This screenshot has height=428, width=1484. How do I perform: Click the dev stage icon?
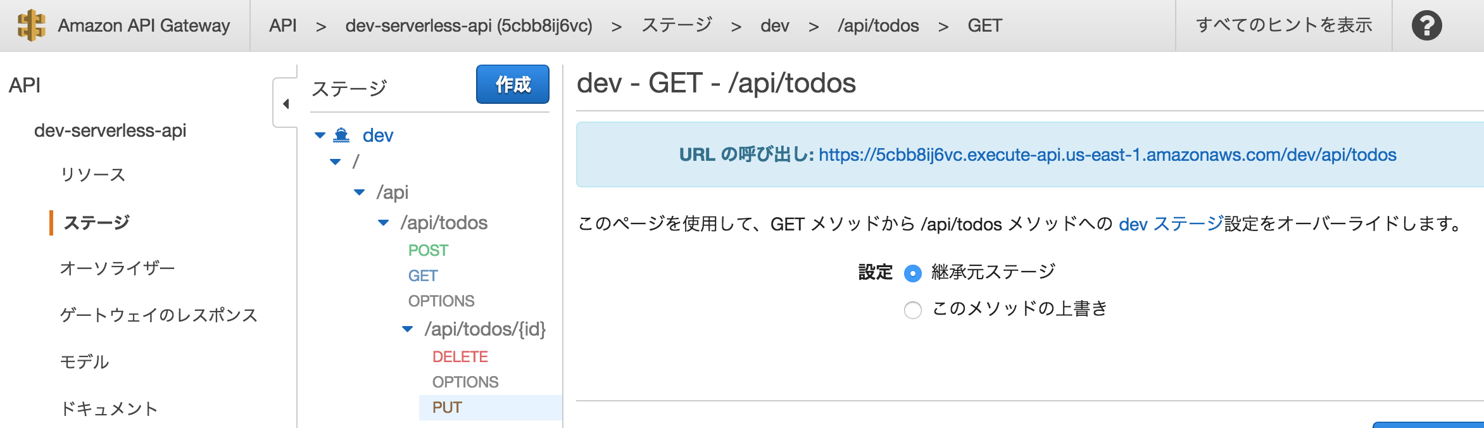(341, 135)
